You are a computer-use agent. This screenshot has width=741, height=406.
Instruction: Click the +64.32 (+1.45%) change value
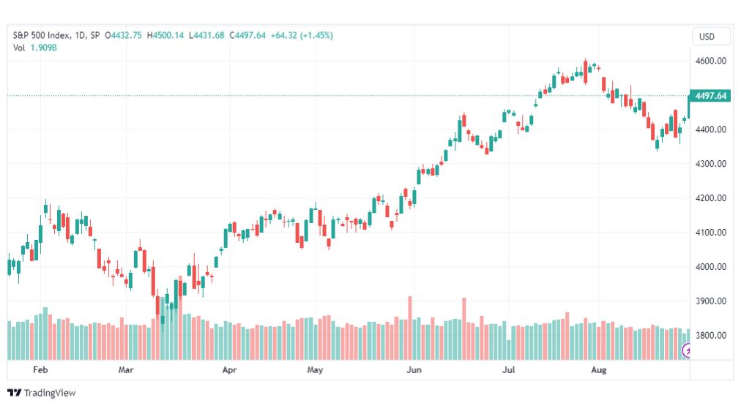point(302,35)
